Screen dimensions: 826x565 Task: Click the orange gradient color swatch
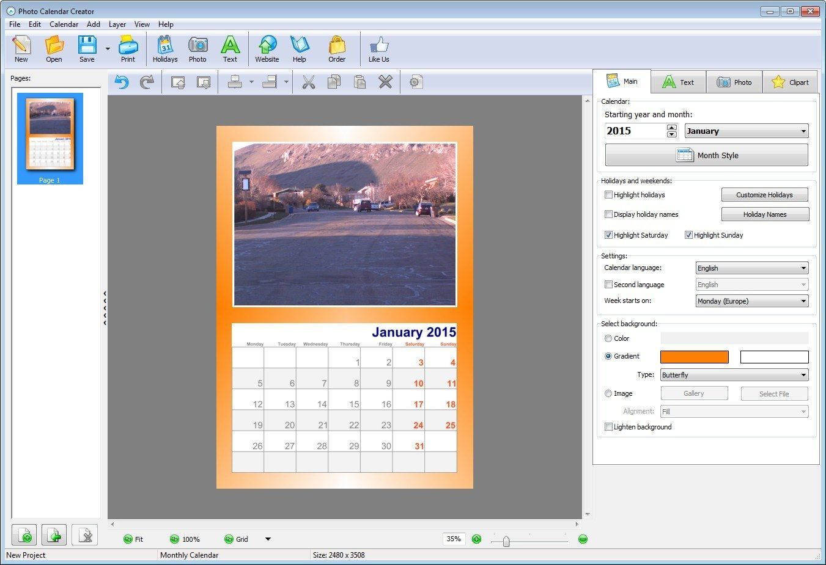point(694,357)
